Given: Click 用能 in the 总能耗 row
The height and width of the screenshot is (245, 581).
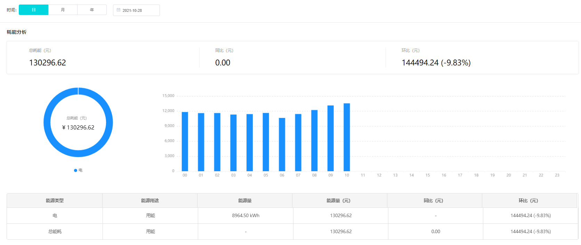Looking at the screenshot, I should pyautogui.click(x=151, y=231).
